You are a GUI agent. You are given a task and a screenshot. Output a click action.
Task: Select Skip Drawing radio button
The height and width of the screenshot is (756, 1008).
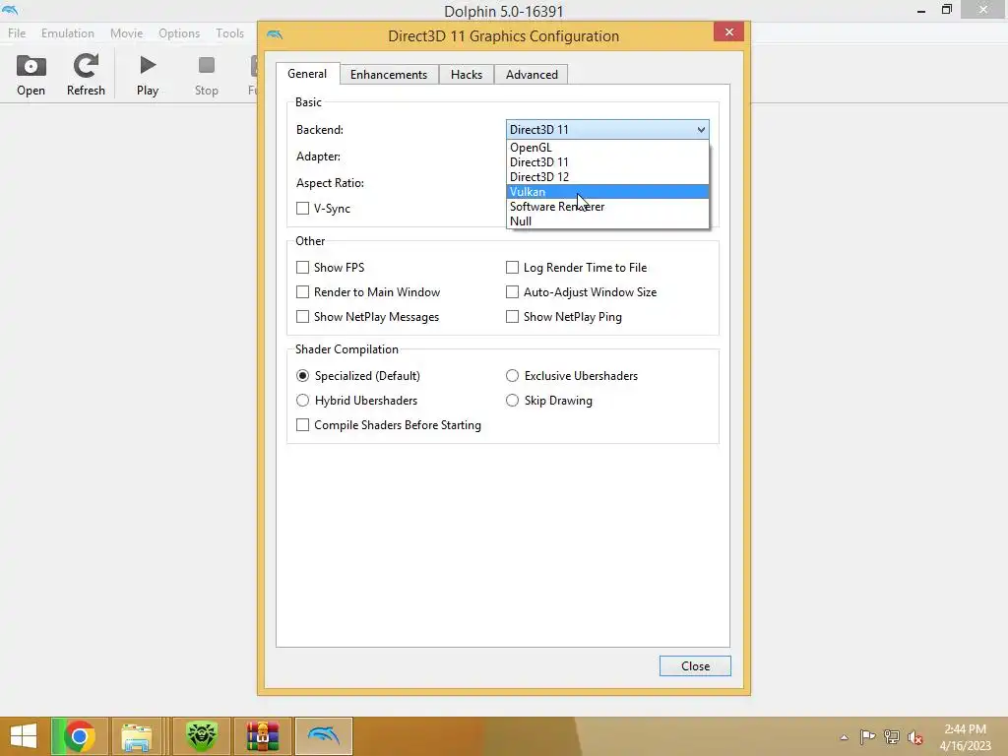point(512,400)
